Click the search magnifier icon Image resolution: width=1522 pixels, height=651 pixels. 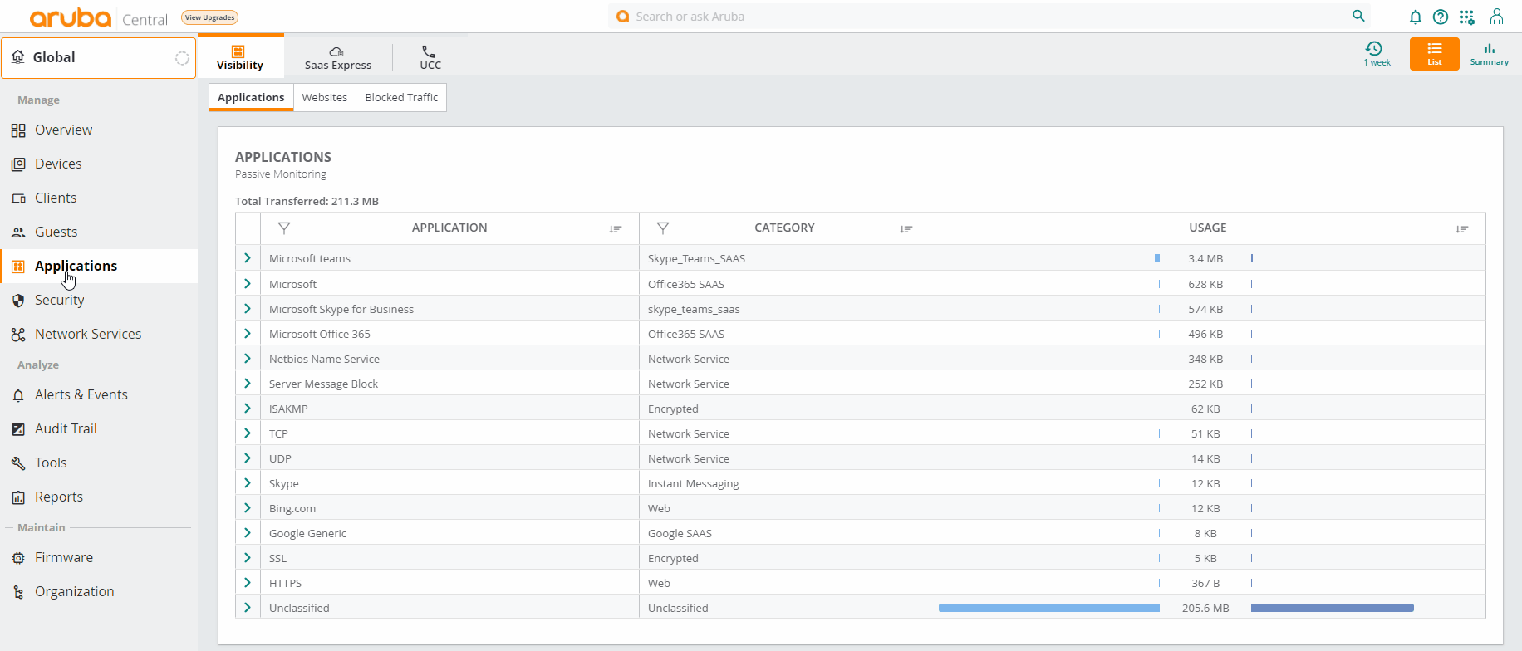point(1359,16)
